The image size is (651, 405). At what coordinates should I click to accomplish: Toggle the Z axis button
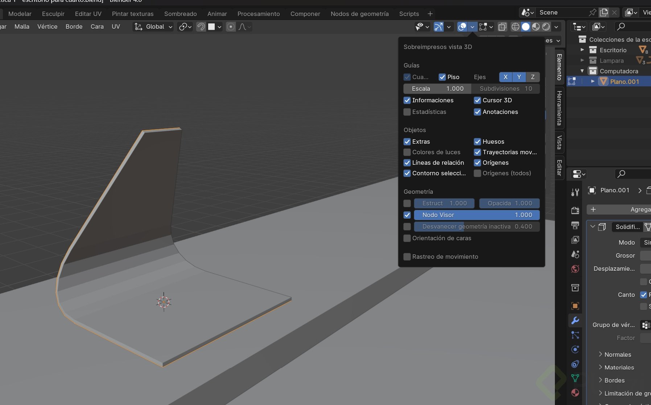click(x=532, y=77)
